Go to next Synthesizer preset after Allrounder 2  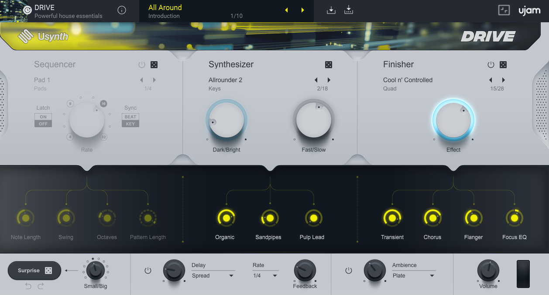coord(329,80)
